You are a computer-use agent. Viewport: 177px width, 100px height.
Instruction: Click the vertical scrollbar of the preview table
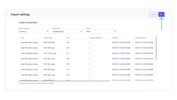coord(156,48)
